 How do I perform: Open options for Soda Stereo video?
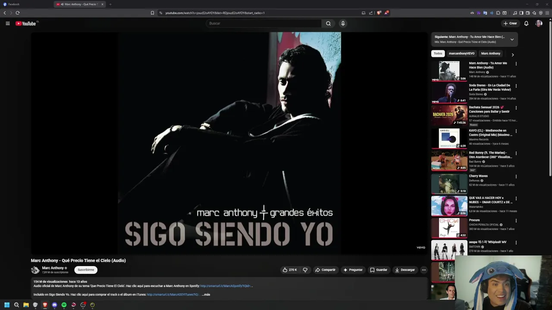516,86
